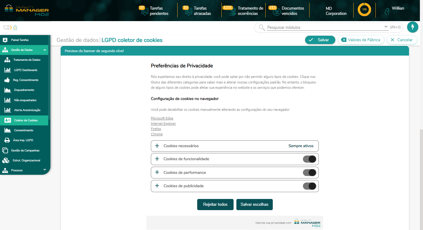Viewport: 423px width, 230px height.
Task: Expand the Processo sidebar menu
Action: 44,170
